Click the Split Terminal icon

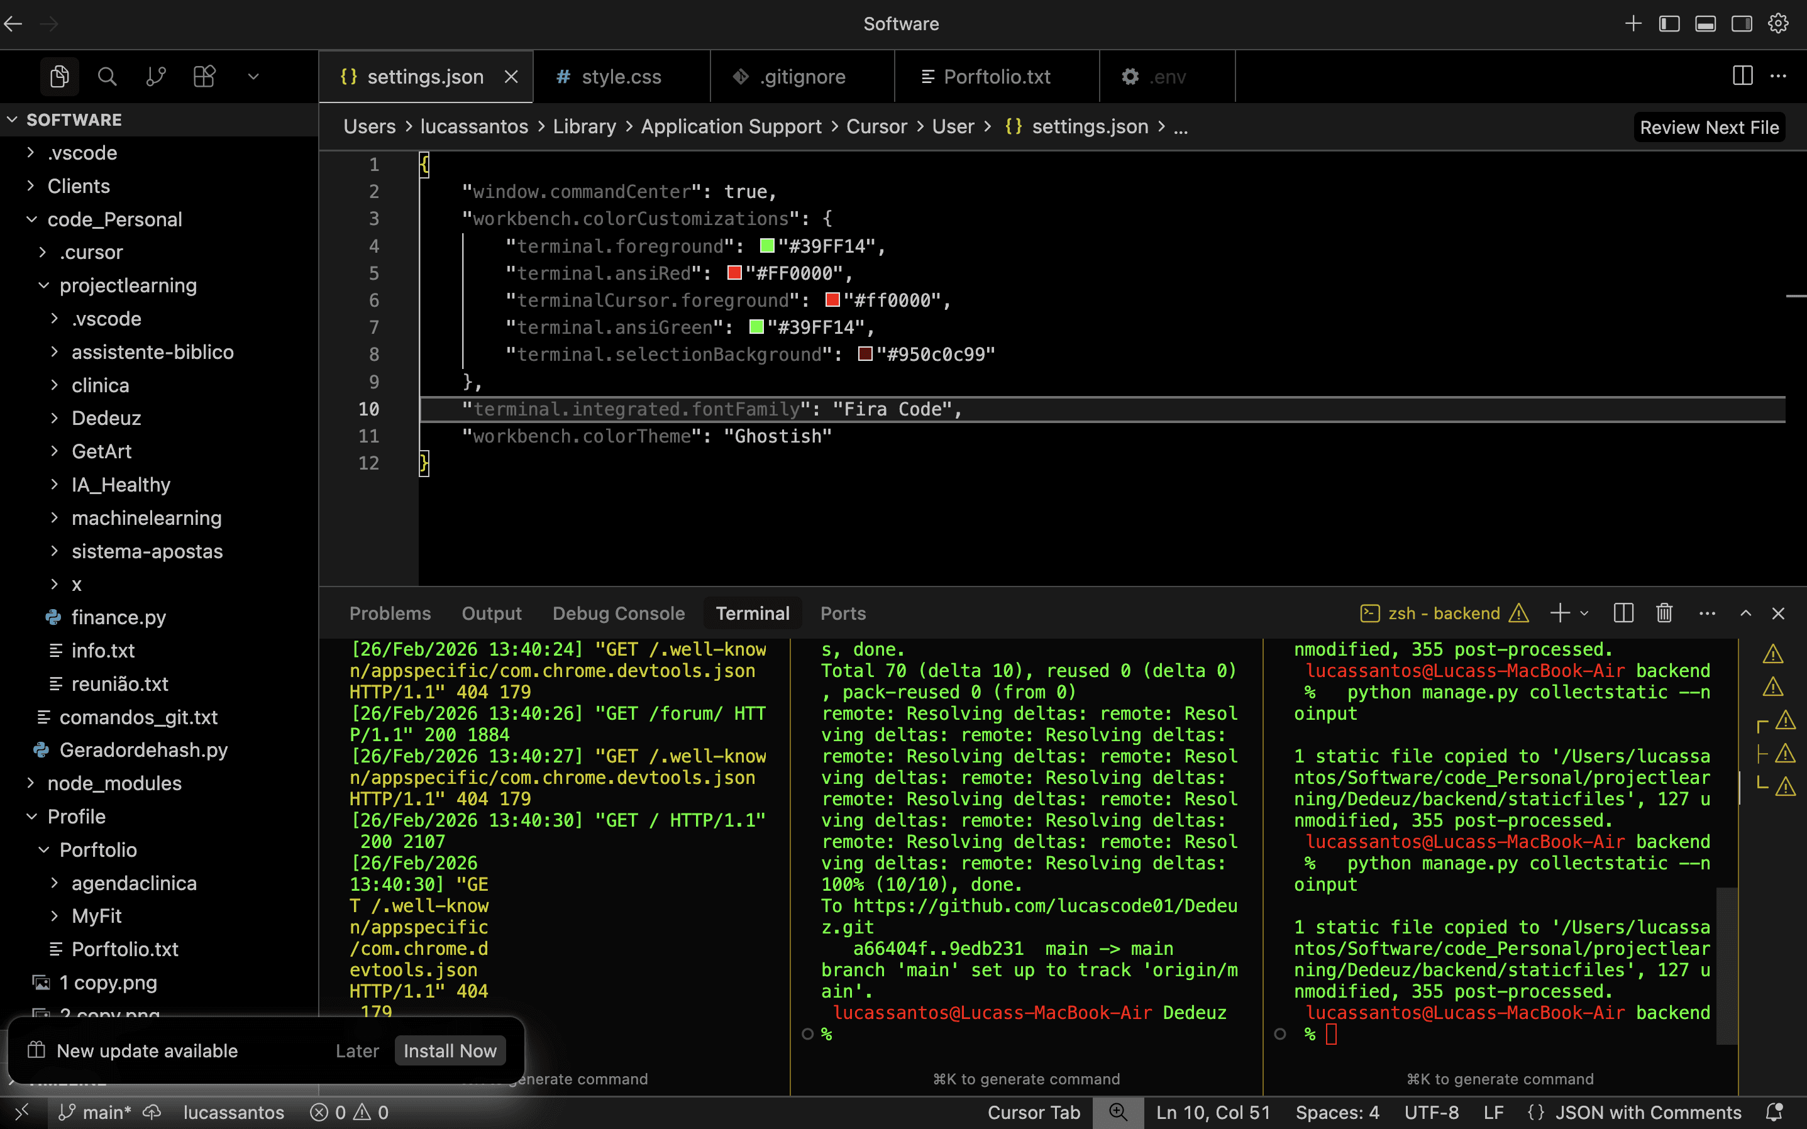click(x=1623, y=613)
